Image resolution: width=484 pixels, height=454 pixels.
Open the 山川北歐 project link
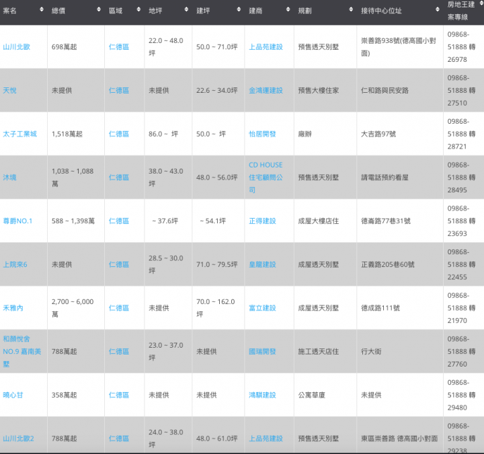tap(16, 47)
